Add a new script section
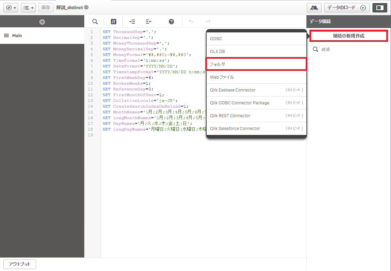 [x=42, y=22]
